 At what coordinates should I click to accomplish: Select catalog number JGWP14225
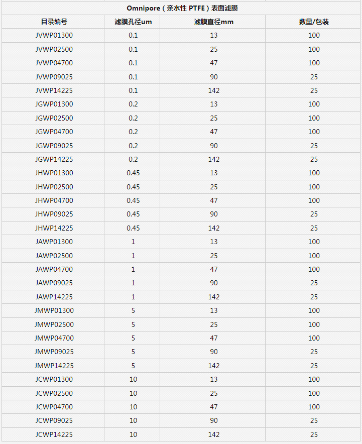(54, 159)
